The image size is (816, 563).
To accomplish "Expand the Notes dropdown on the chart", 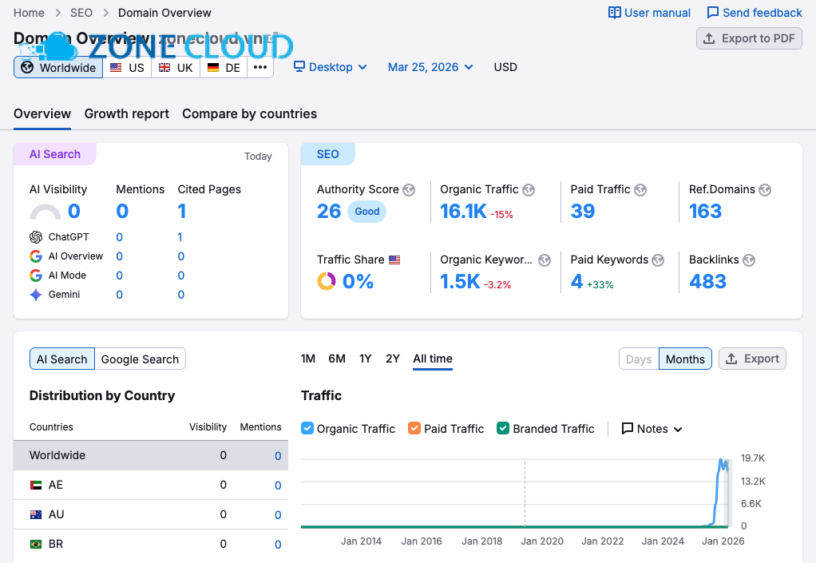I will [652, 428].
